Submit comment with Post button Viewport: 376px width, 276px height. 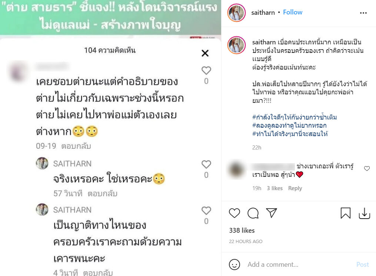(362, 265)
